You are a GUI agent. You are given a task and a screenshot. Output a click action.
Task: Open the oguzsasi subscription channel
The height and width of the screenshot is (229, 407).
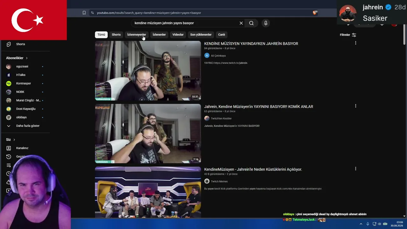pyautogui.click(x=25, y=66)
